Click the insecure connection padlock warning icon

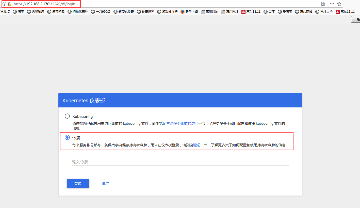click(10, 4)
